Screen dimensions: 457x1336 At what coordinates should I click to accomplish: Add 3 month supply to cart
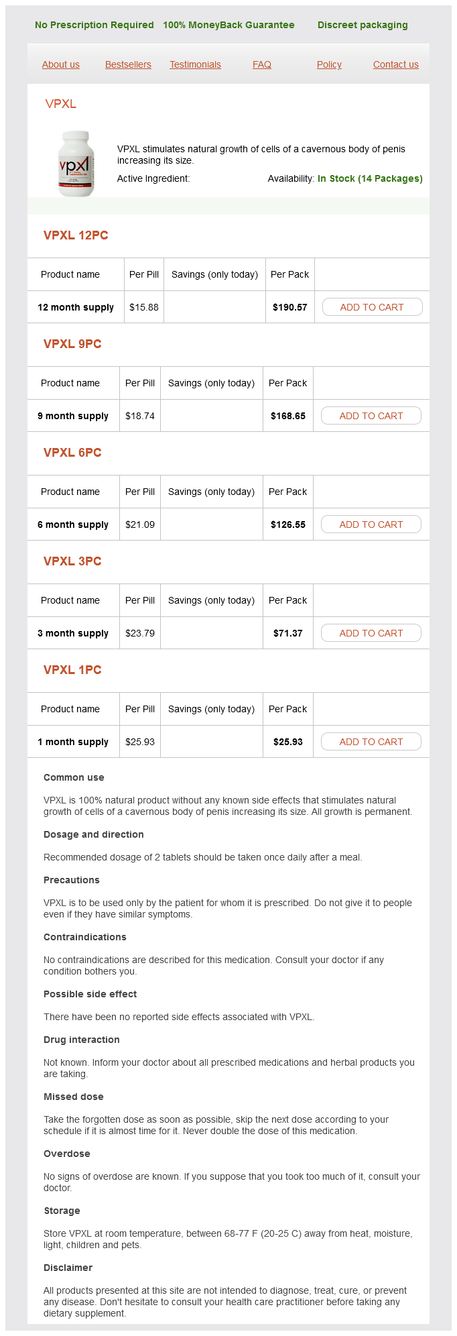371,633
